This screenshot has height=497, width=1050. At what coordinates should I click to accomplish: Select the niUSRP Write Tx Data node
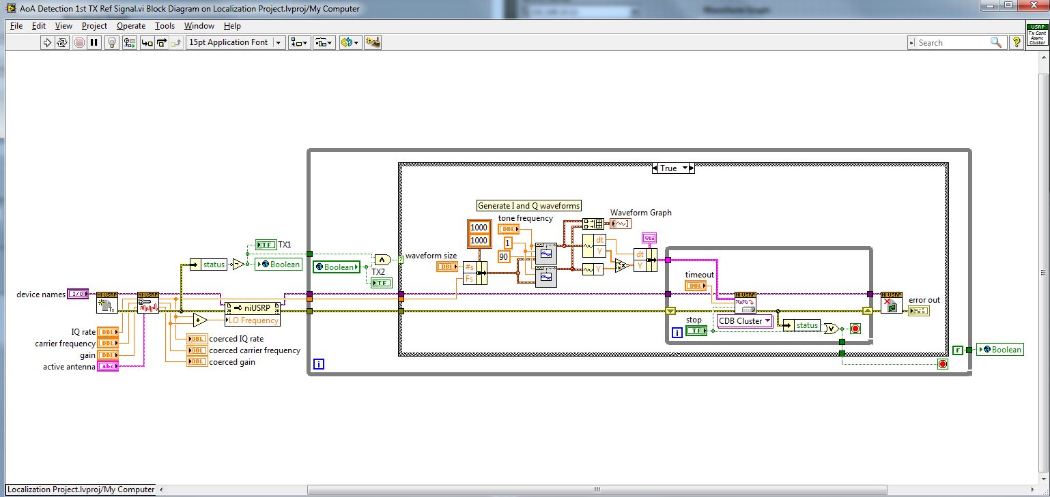pyautogui.click(x=746, y=302)
